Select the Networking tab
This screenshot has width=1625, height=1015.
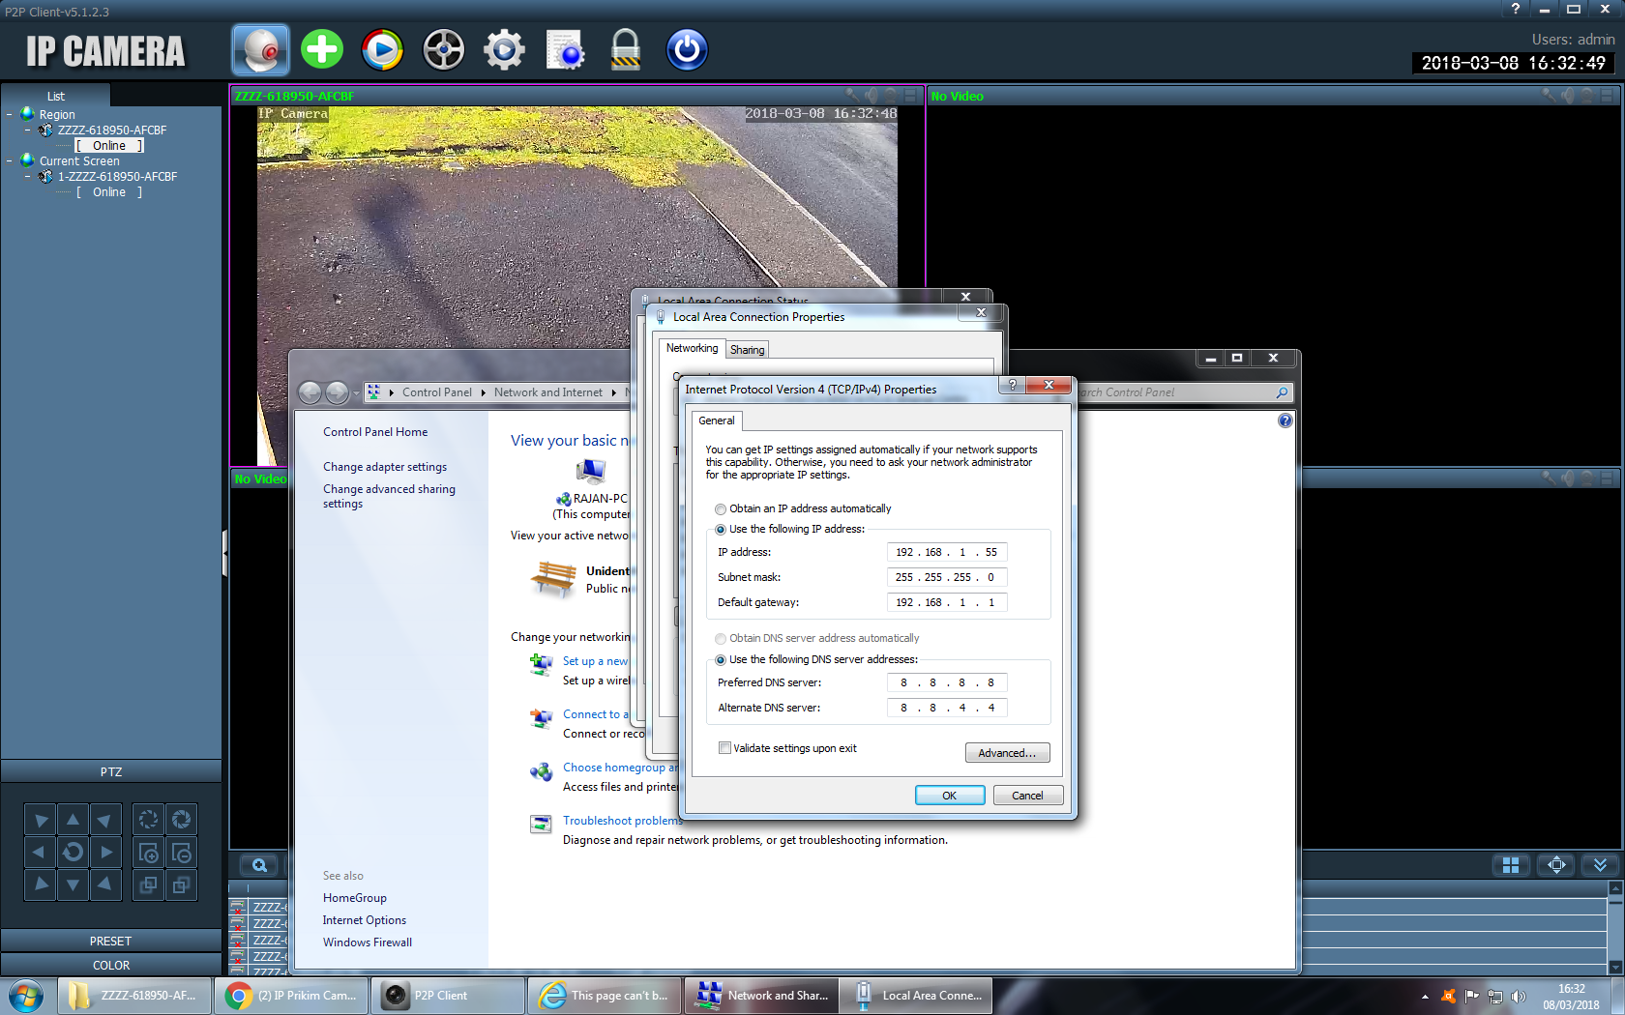[x=692, y=348]
